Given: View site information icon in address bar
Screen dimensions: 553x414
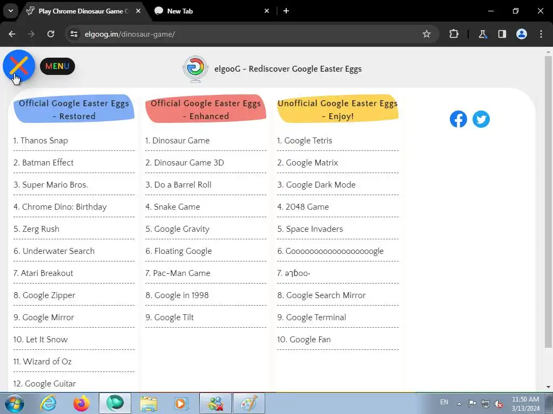Looking at the screenshot, I should pos(74,34).
